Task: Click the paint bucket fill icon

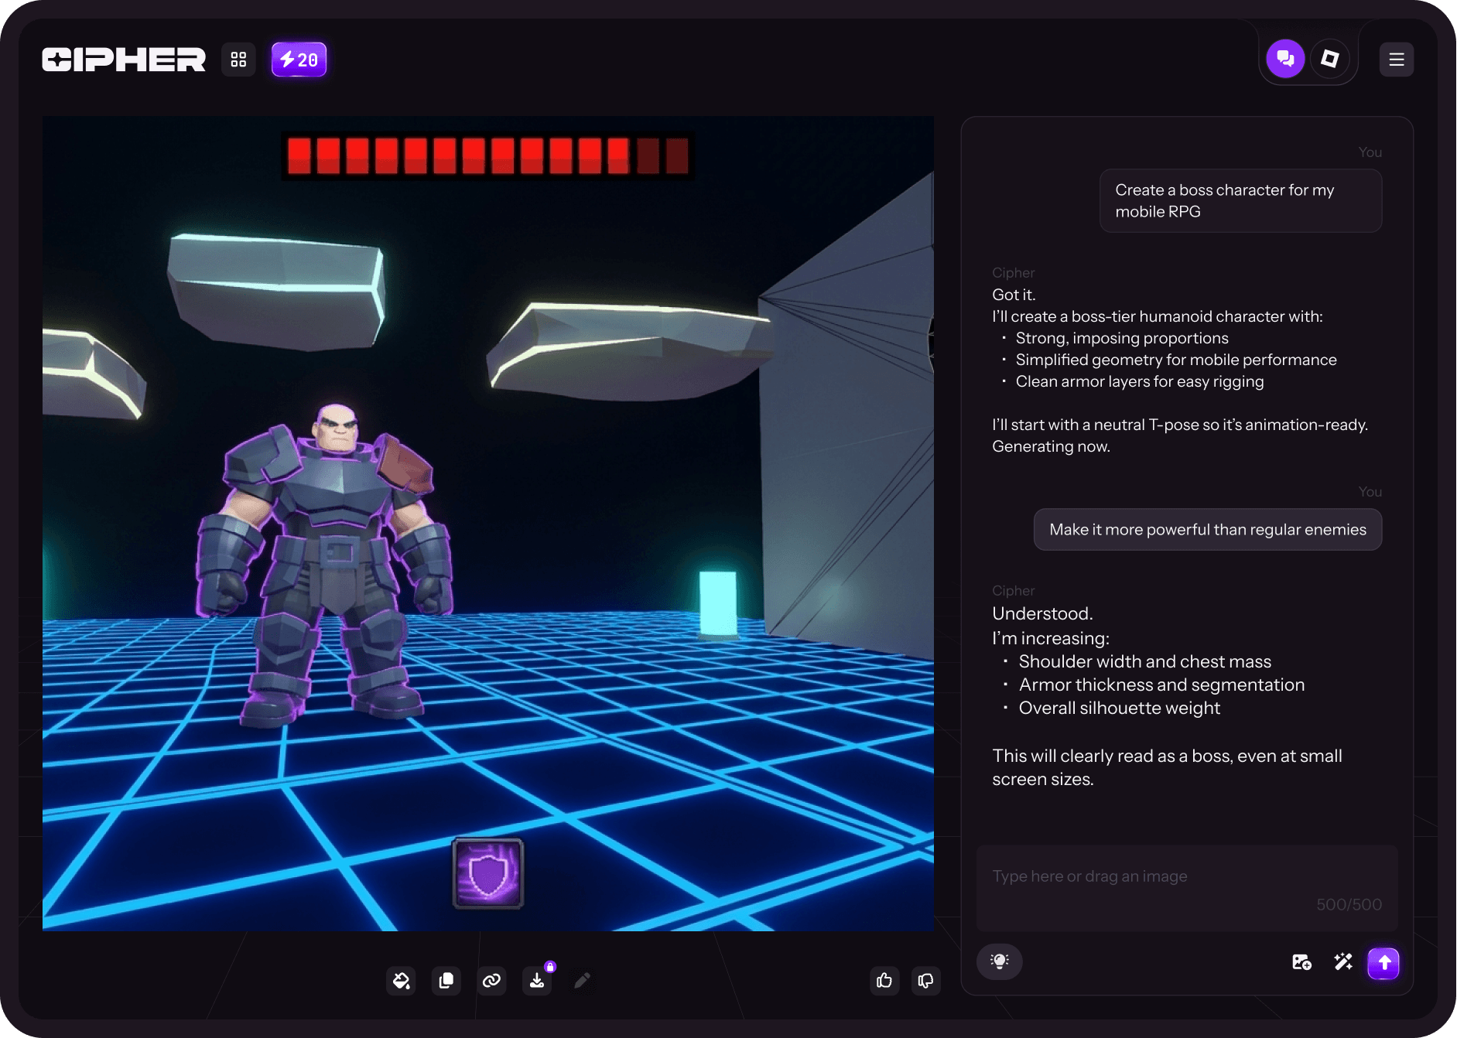Action: pyautogui.click(x=401, y=981)
